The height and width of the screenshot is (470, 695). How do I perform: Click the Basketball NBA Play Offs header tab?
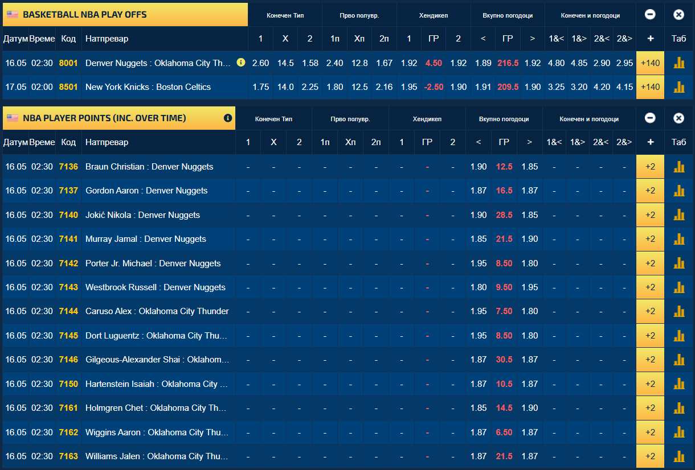coord(125,15)
